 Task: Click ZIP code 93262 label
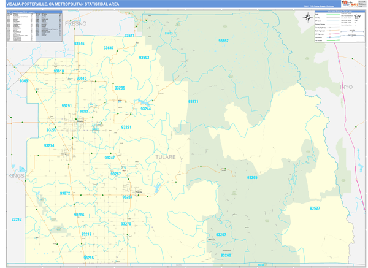click(x=223, y=40)
